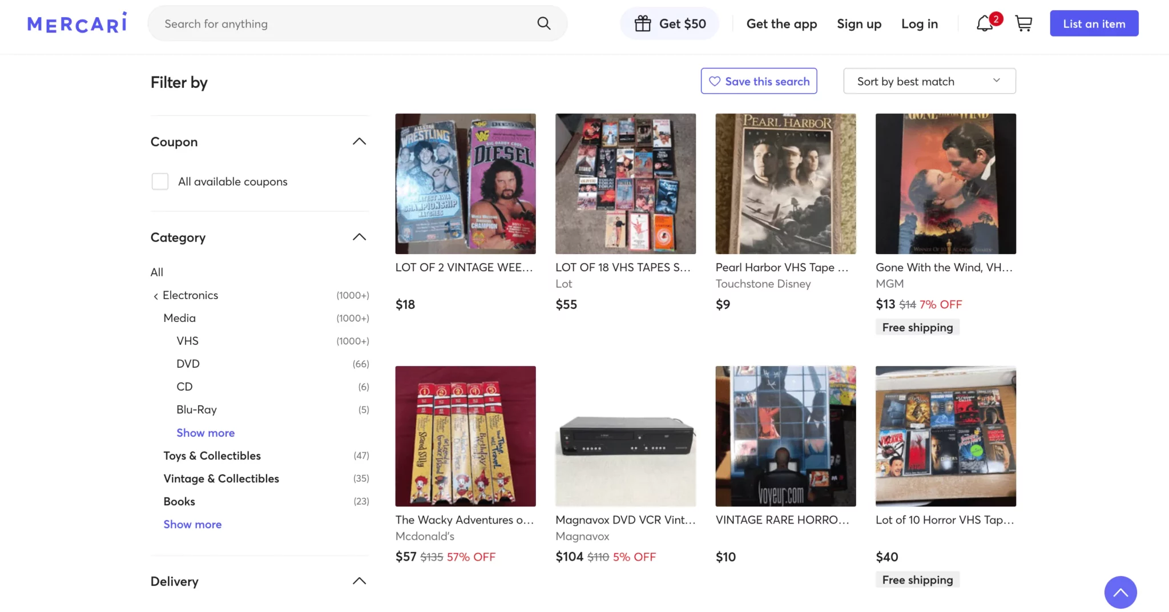This screenshot has width=1169, height=612.
Task: Click the back chevron beside Electronics
Action: pyautogui.click(x=156, y=296)
